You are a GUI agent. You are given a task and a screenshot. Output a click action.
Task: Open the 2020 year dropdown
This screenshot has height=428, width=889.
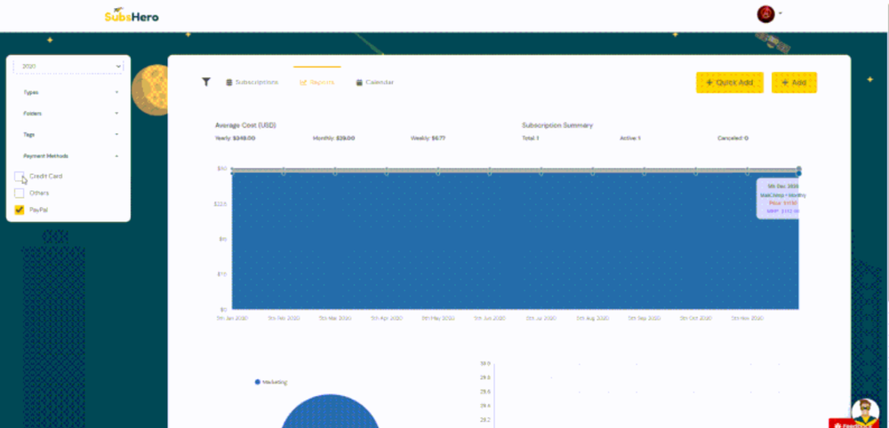68,67
